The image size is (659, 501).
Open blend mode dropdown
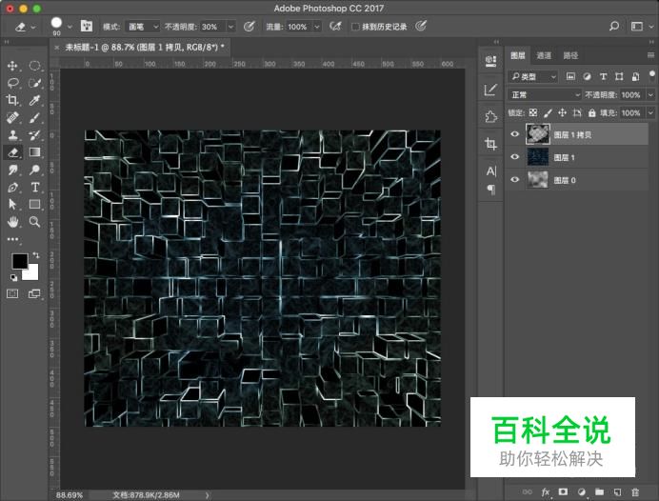pyautogui.click(x=545, y=95)
